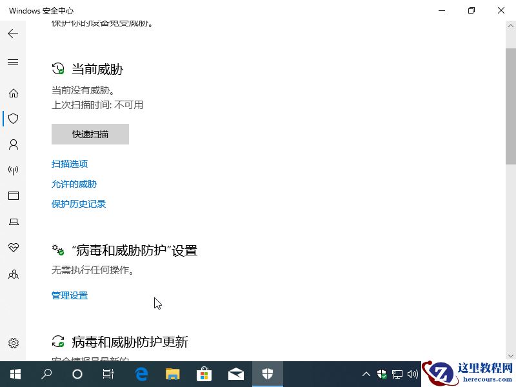The image size is (516, 387).
Task: Open 设备安全性 laptop icon in sidebar
Action: click(x=13, y=222)
